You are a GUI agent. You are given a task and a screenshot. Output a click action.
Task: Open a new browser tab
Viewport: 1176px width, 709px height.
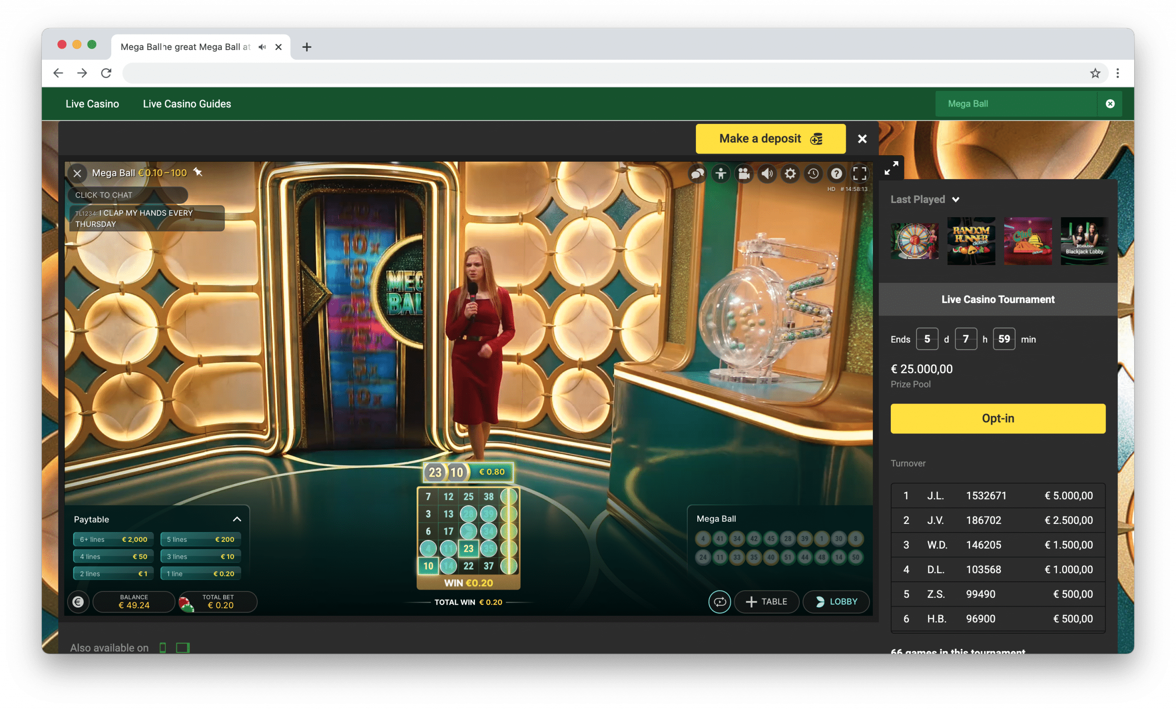click(x=306, y=47)
